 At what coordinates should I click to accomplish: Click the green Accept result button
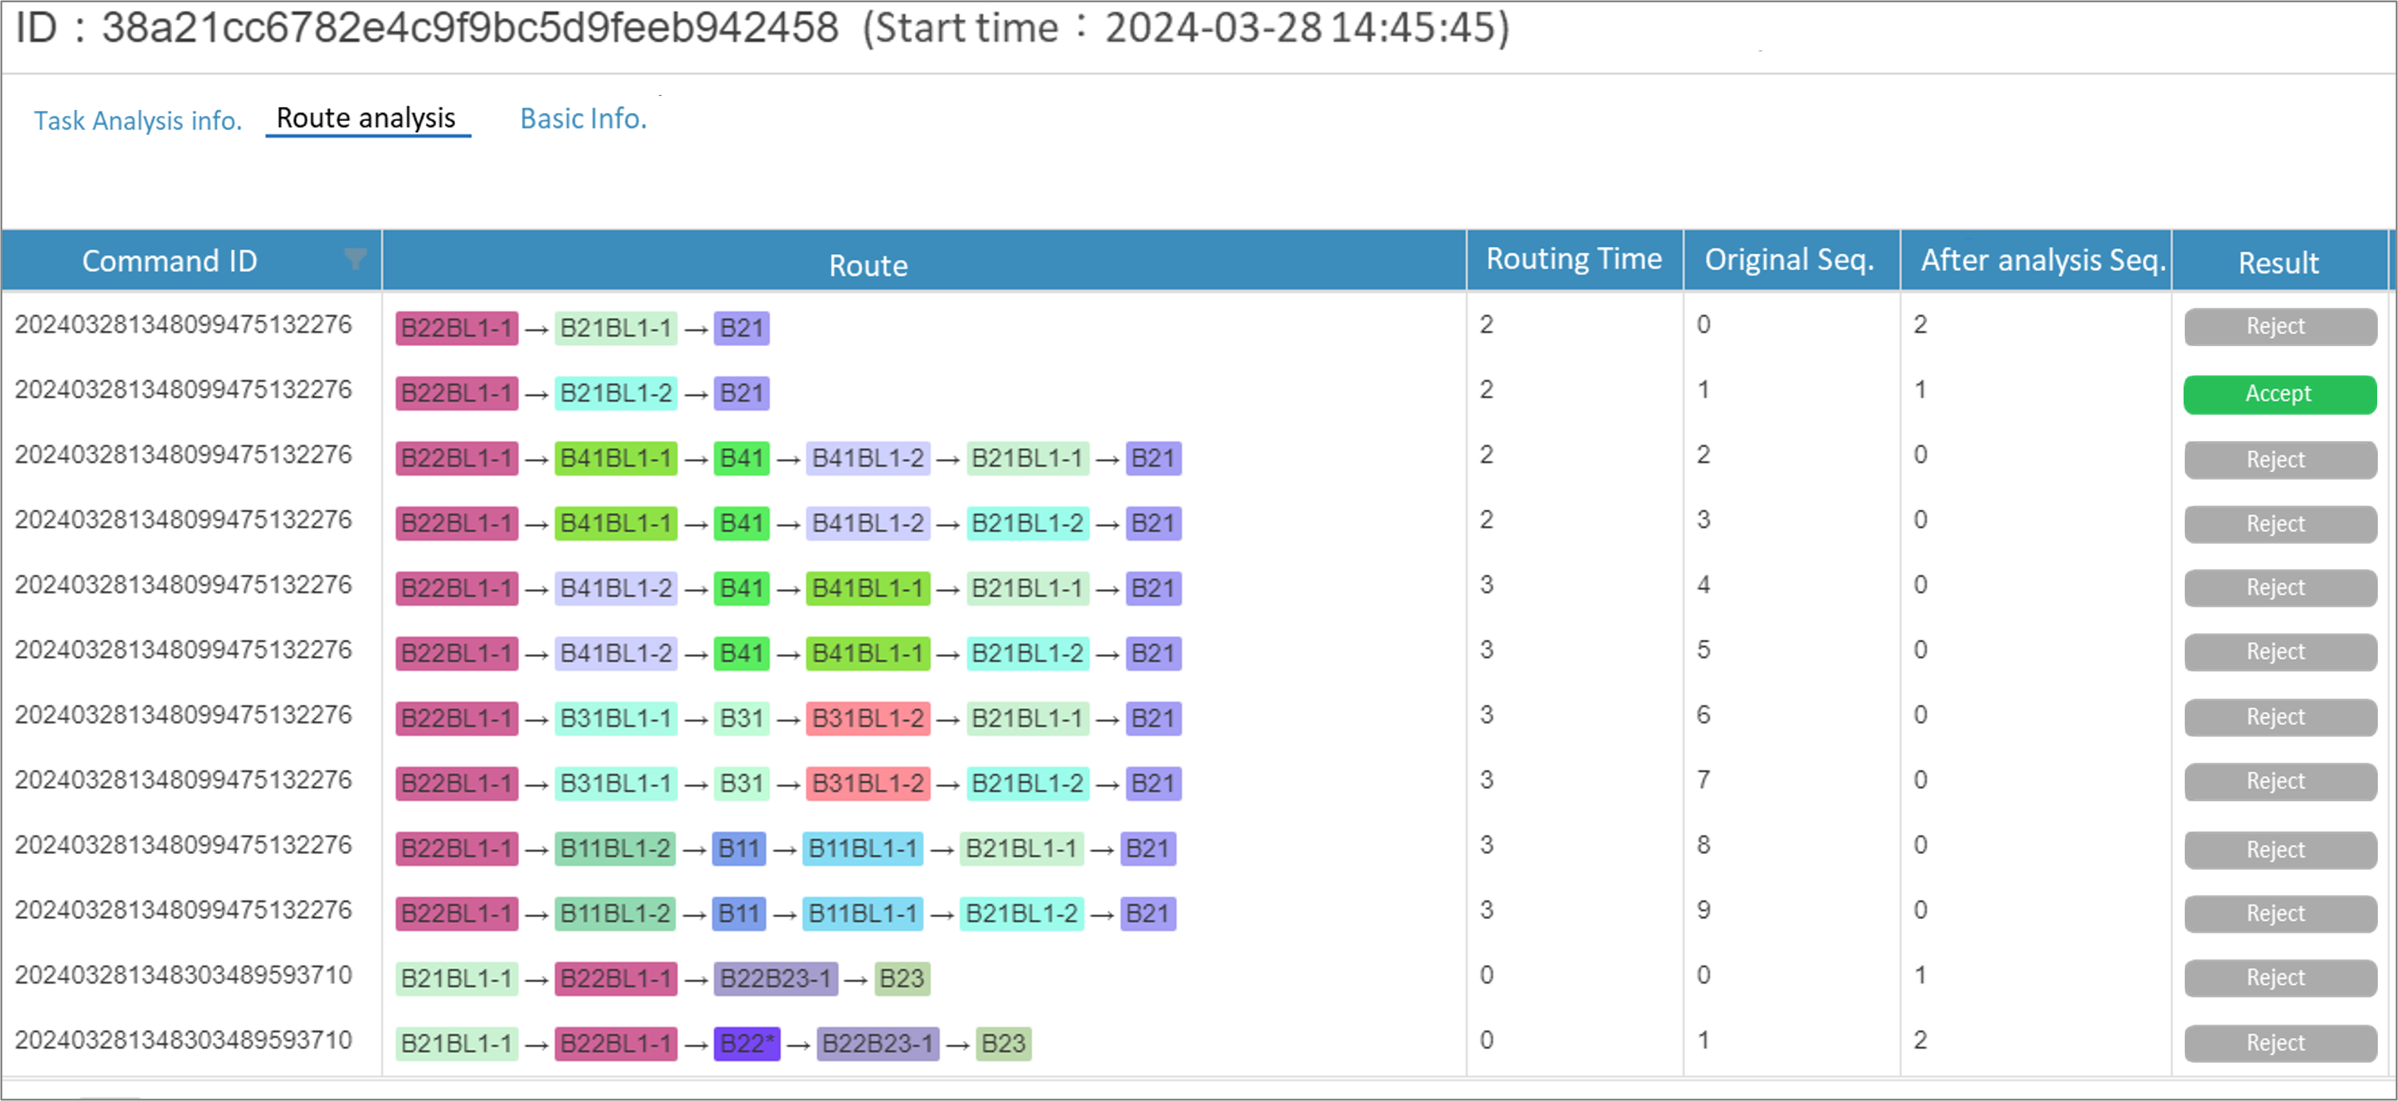(2279, 394)
